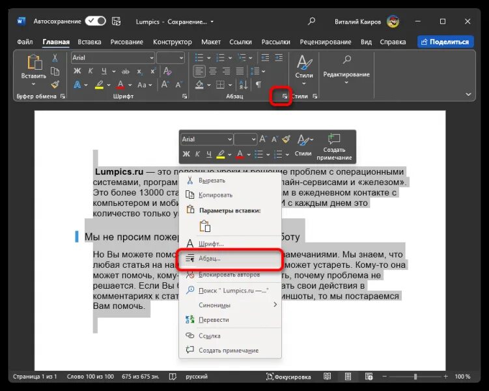Align text left in the ribbon
This screenshot has height=391, width=489.
point(199,72)
